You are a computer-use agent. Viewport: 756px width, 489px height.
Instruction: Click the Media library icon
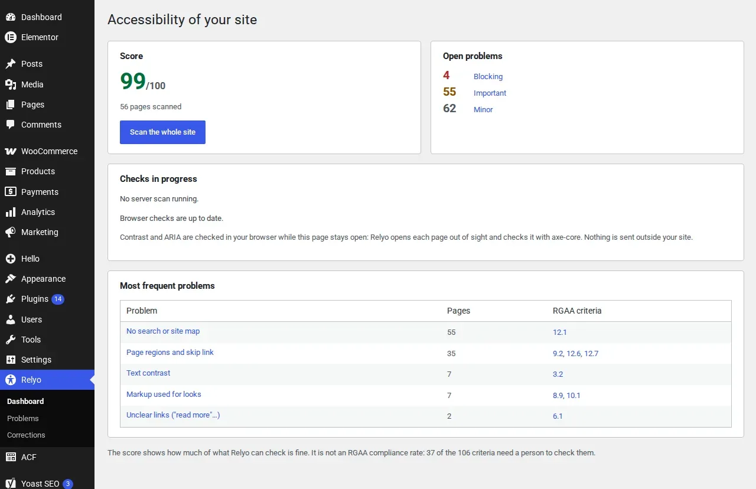(11, 84)
